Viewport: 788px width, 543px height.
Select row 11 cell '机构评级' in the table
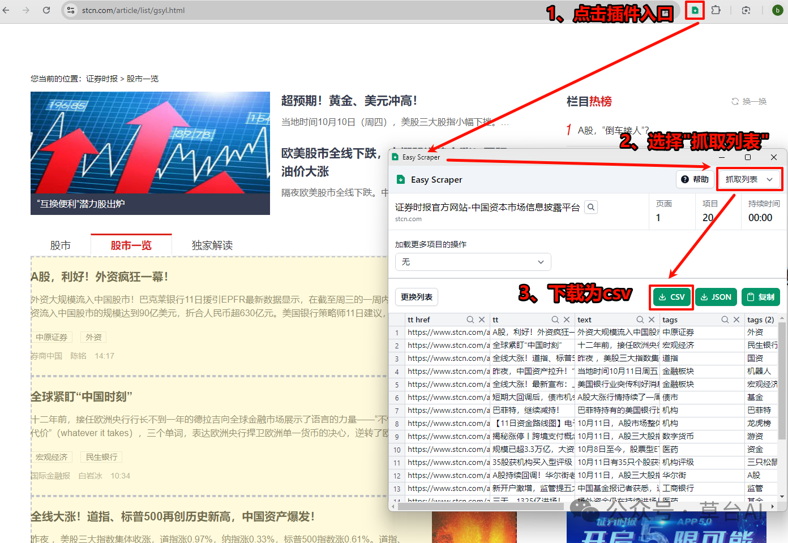pyautogui.click(x=702, y=463)
